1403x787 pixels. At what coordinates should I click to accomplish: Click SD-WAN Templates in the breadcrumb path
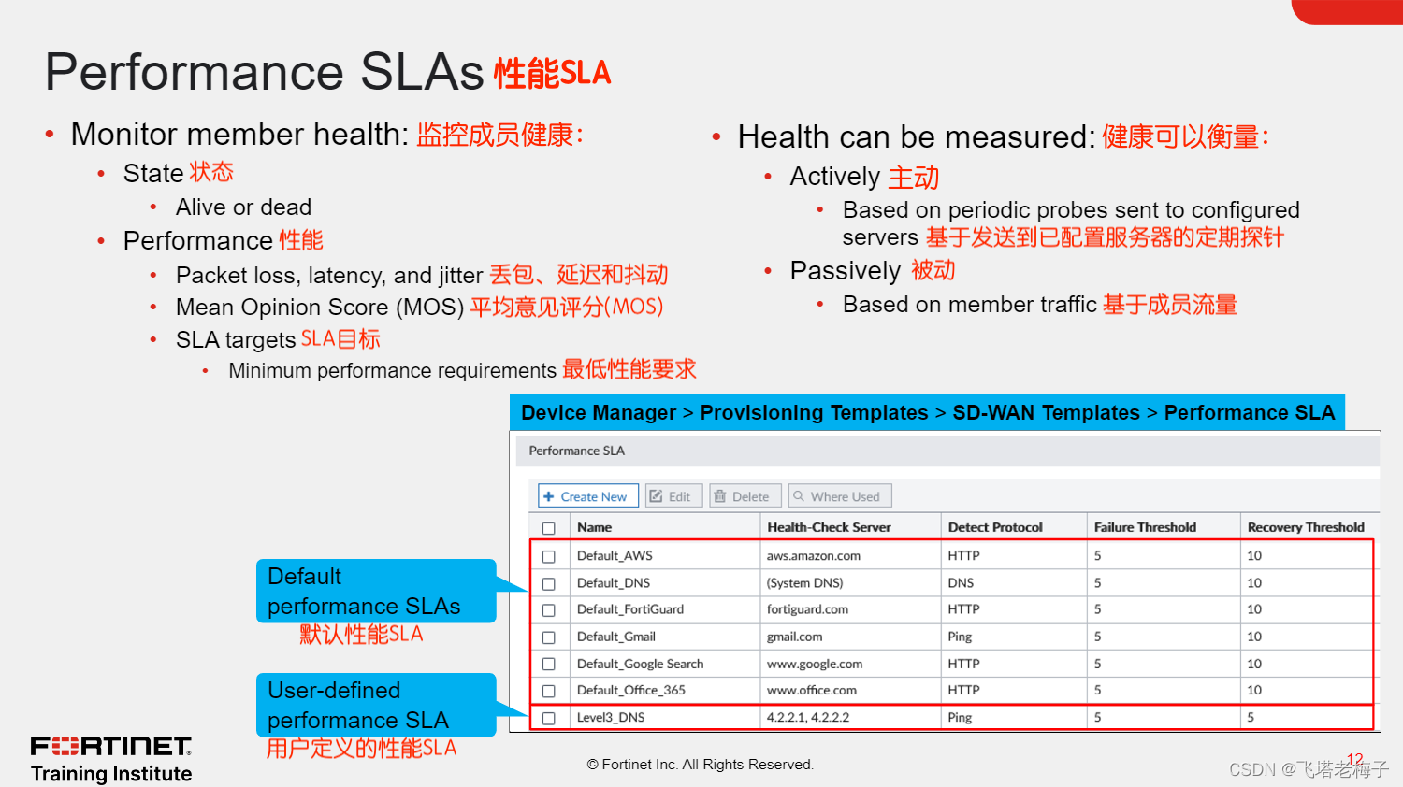point(1047,412)
